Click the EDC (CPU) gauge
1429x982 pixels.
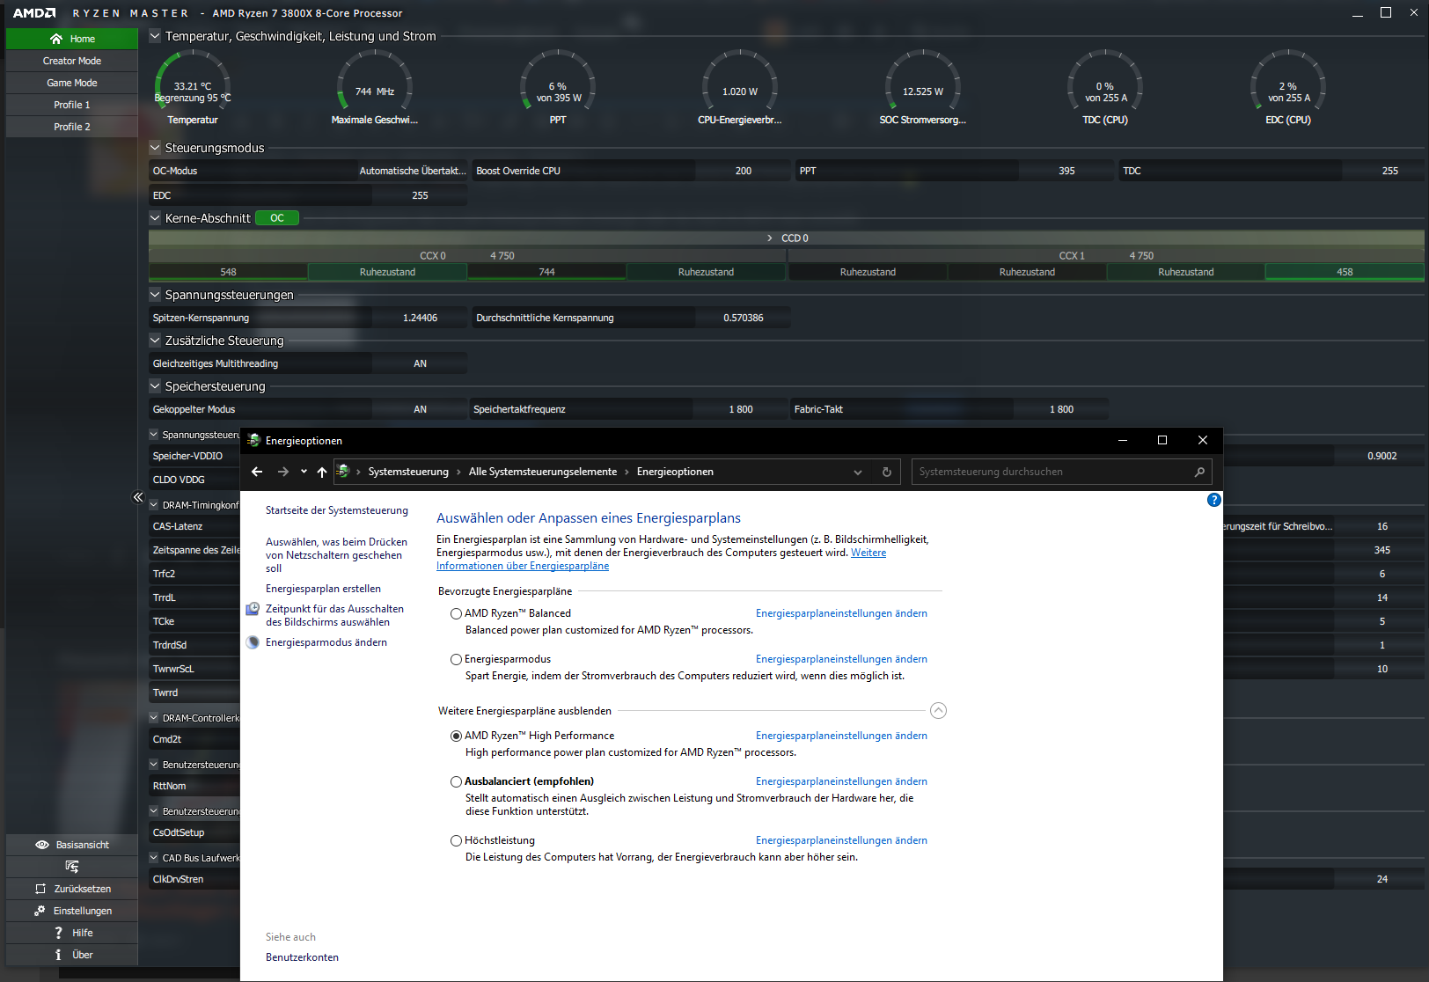click(1288, 87)
